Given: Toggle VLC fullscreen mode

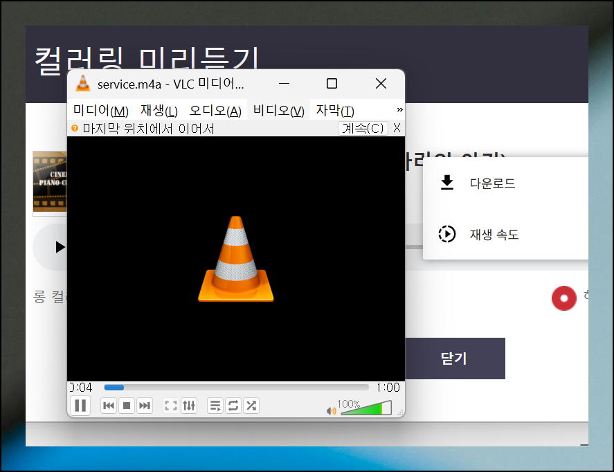Looking at the screenshot, I should (171, 406).
